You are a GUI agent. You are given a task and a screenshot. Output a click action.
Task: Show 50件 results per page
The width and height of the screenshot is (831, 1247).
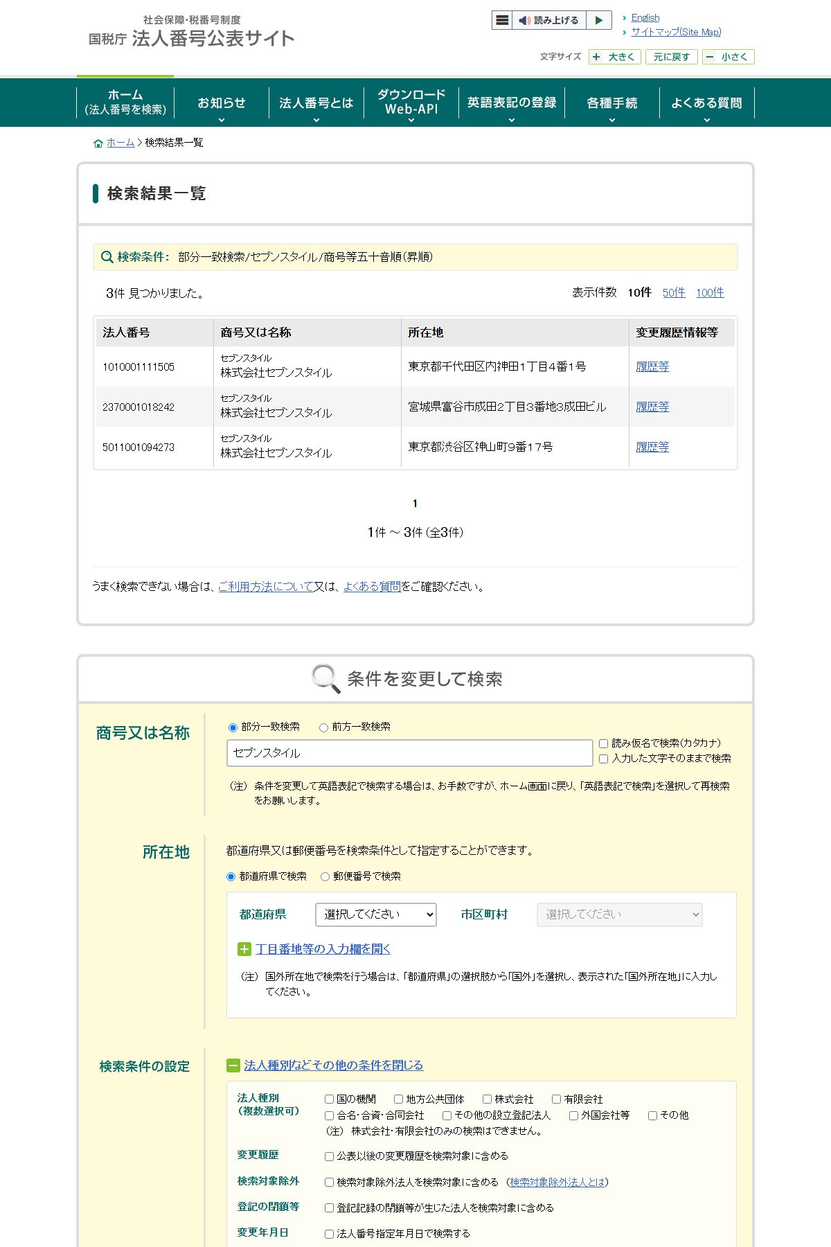tap(674, 292)
